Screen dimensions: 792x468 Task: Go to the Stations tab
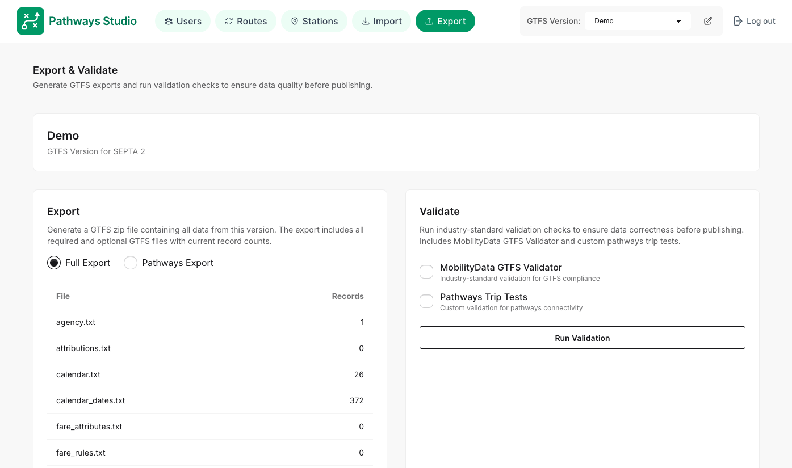tap(314, 21)
